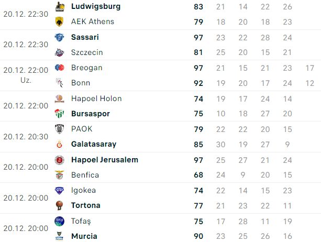This screenshot has width=321, height=242.
Task: Open the Igokea team name link
Action: pos(84,191)
